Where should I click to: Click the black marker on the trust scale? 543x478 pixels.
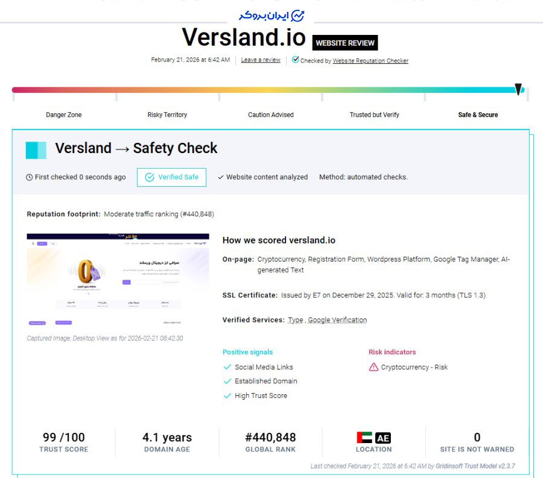click(518, 89)
